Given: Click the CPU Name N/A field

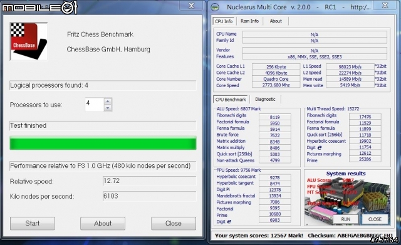Looking at the screenshot, I should 315,34.
